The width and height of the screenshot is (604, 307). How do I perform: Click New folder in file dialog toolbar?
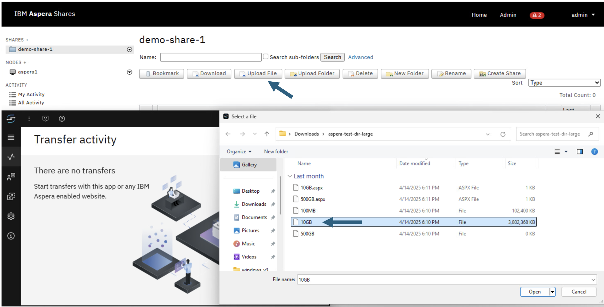(x=276, y=152)
